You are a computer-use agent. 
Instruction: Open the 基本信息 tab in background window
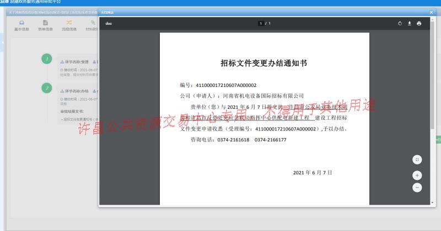click(21, 25)
